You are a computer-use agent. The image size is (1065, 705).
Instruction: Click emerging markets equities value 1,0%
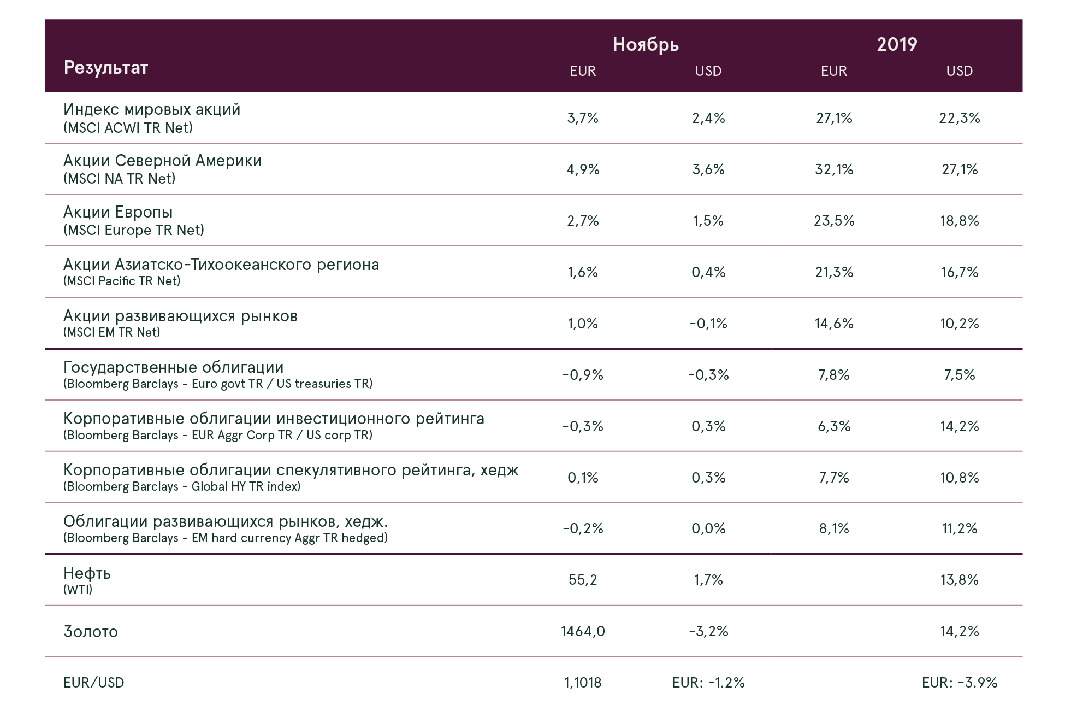pos(583,324)
